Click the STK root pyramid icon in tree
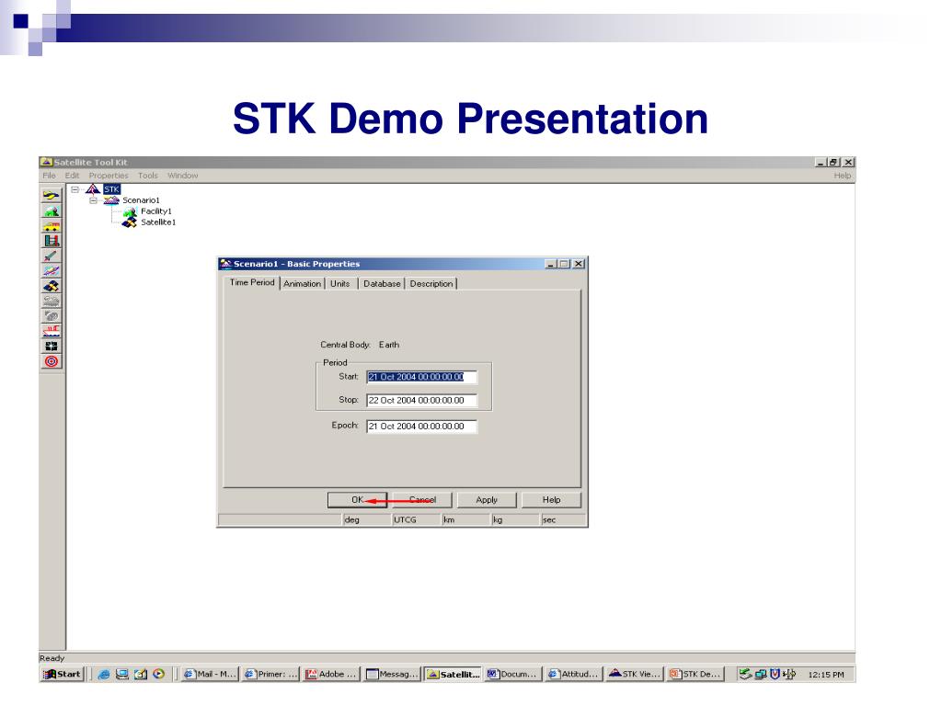The image size is (942, 706). tap(93, 189)
